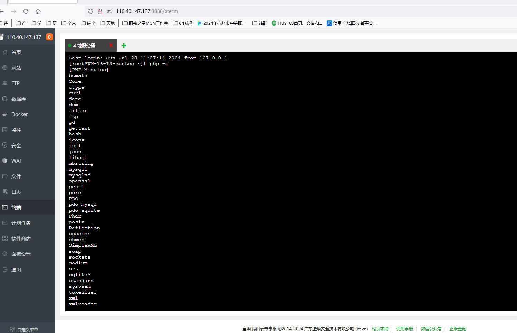This screenshot has height=333, width=517.
Task: Open the 网站 globe icon in sidebar
Action: click(5, 68)
